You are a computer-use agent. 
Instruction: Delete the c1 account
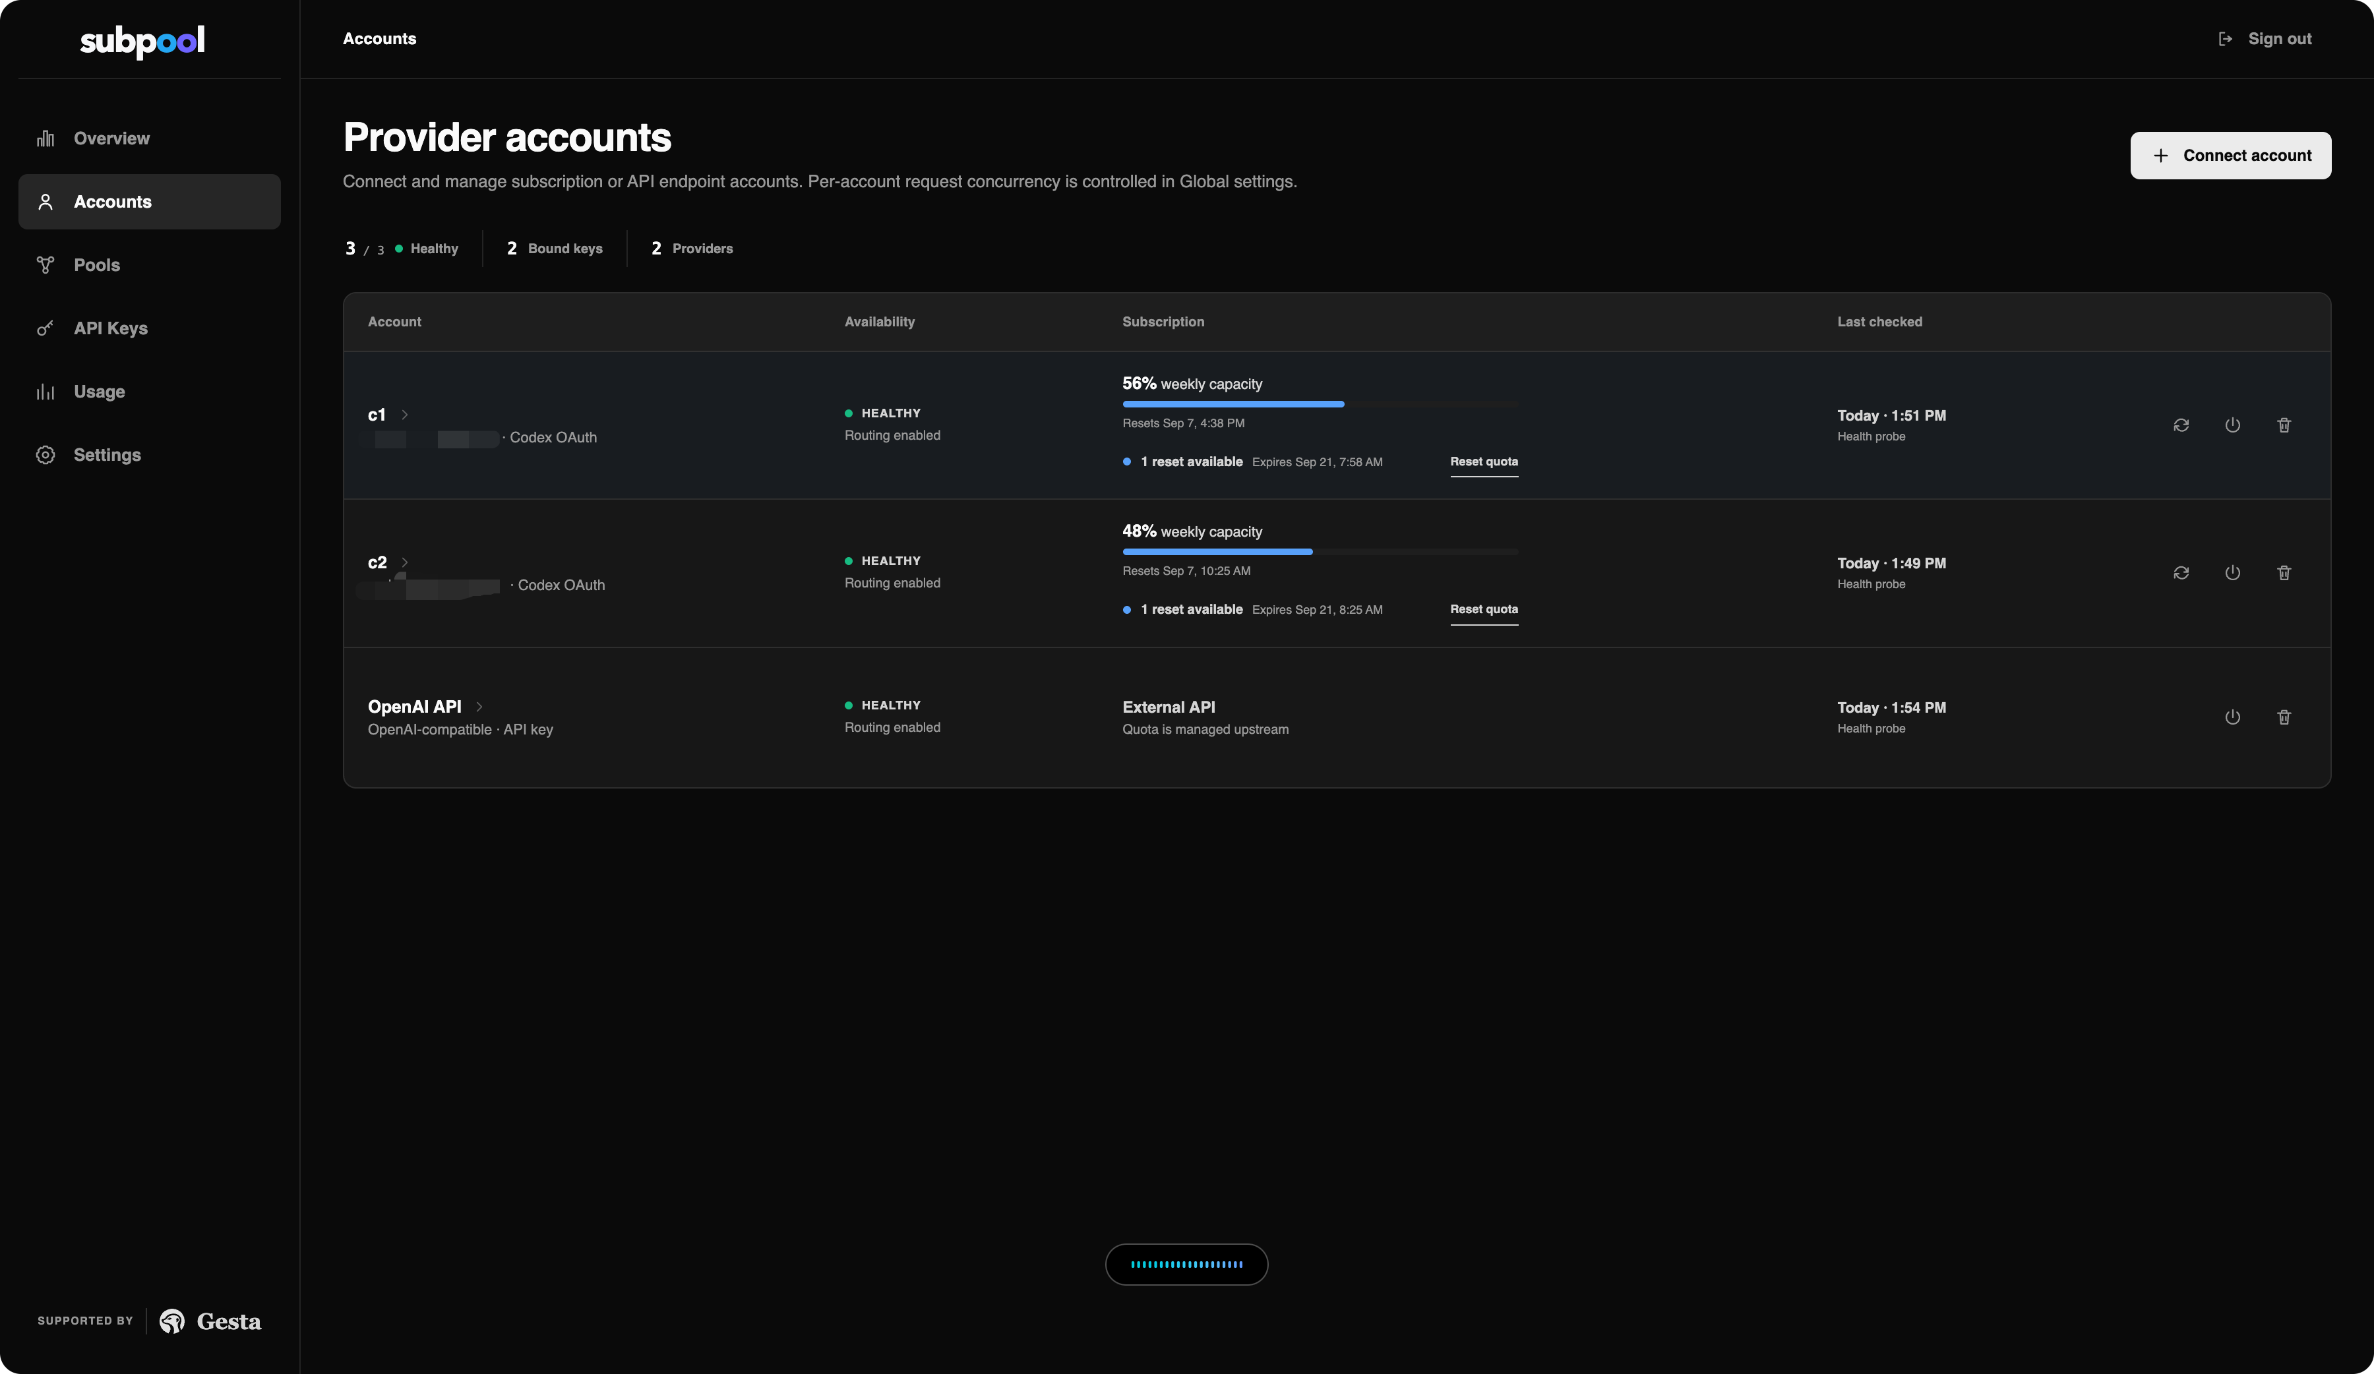[x=2284, y=425]
